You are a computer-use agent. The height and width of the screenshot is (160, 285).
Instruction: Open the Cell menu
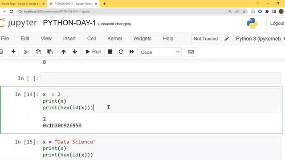91,39
